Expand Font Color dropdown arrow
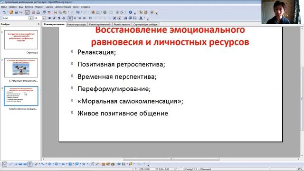The width and height of the screenshot is (304, 171). tap(144, 18)
